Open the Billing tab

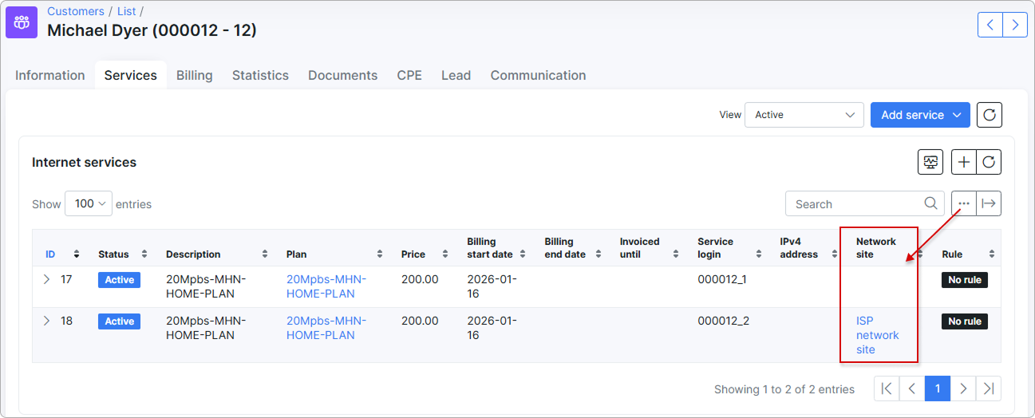click(195, 76)
